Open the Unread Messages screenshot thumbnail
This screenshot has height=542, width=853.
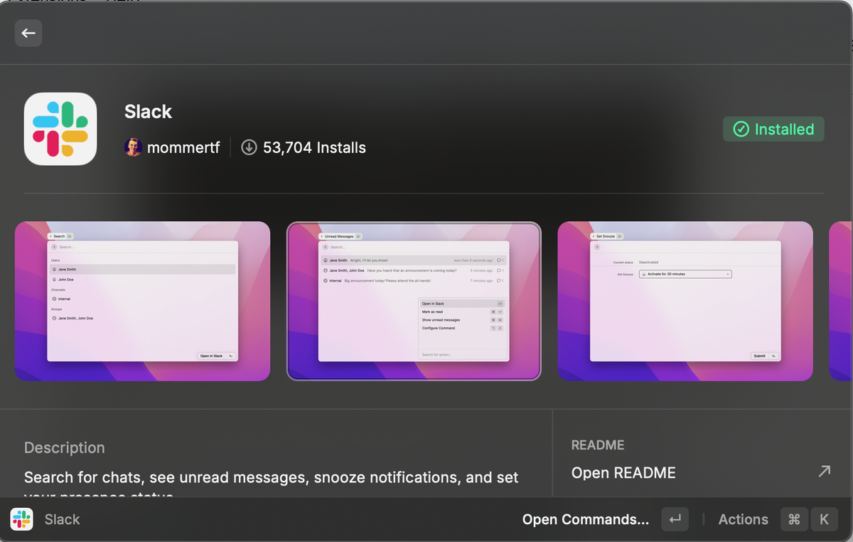click(414, 302)
